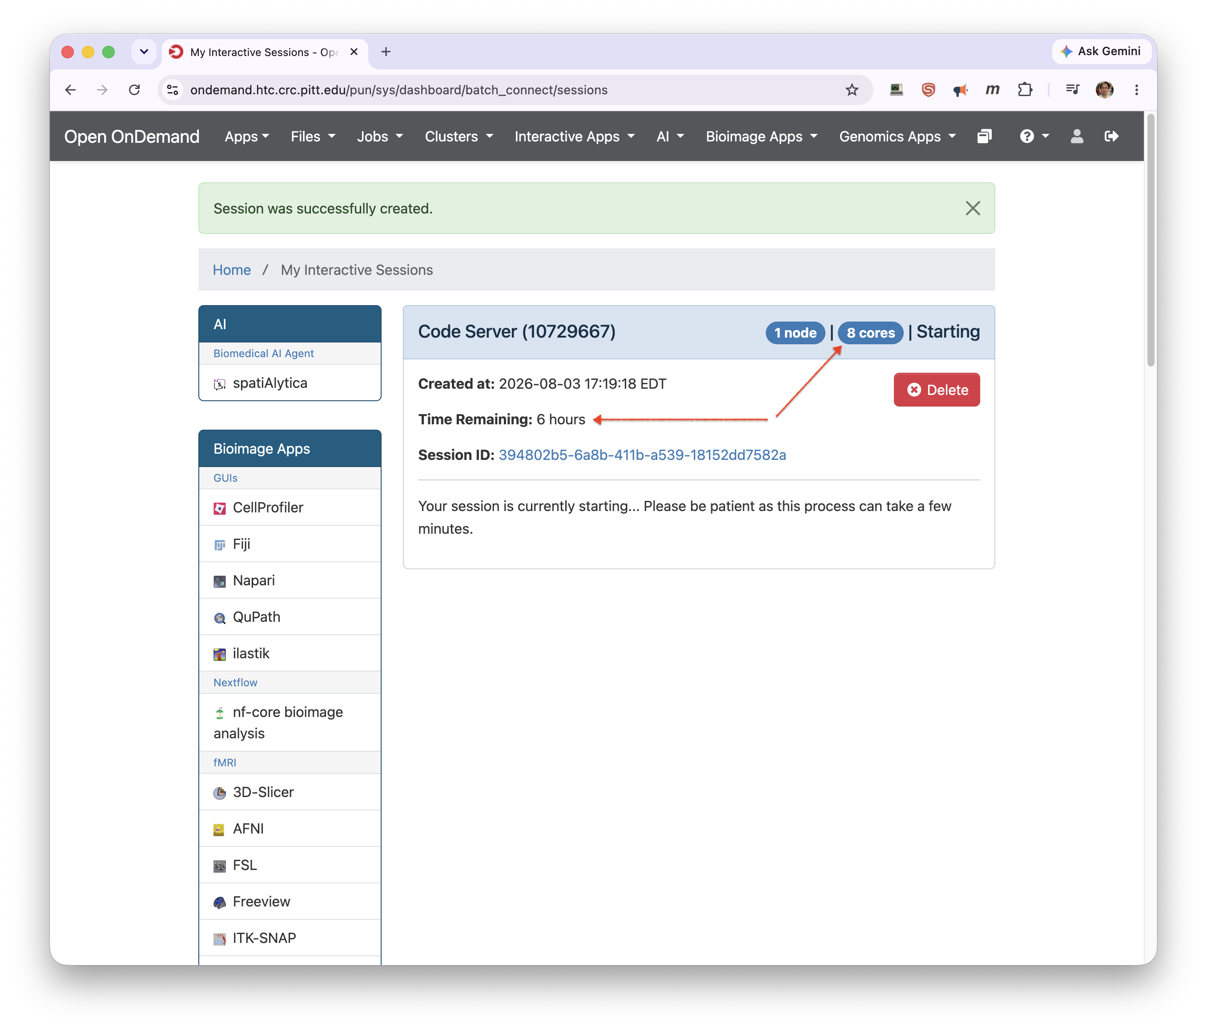Open the Jobs dropdown menu

380,136
